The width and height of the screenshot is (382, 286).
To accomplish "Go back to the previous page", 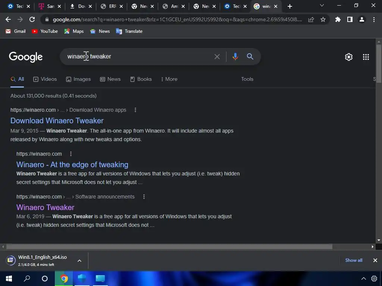I will tap(8, 19).
